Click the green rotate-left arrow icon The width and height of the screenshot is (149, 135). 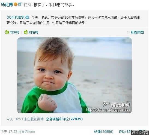tap(7, 32)
